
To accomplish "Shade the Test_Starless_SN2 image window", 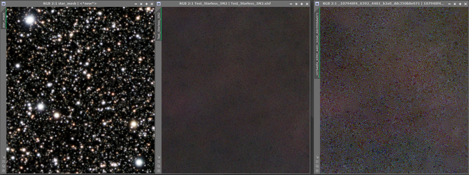I will click(x=296, y=4).
